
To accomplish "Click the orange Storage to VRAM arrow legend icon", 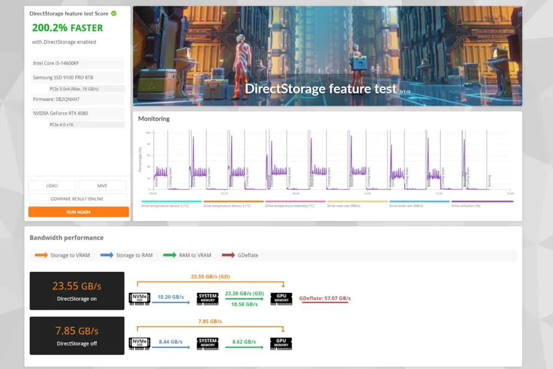I will click(x=41, y=254).
